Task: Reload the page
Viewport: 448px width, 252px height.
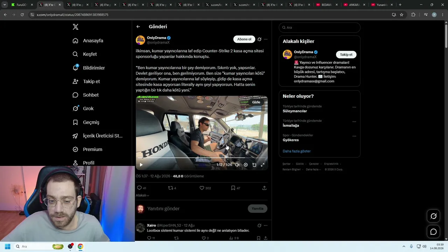Action: click(22, 15)
